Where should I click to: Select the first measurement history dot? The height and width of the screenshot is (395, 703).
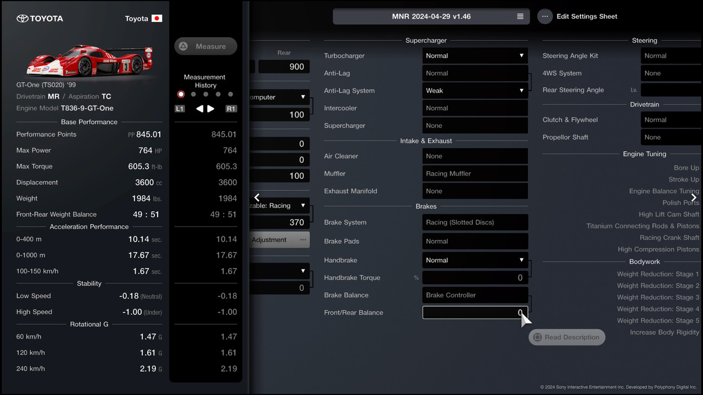[x=181, y=94]
